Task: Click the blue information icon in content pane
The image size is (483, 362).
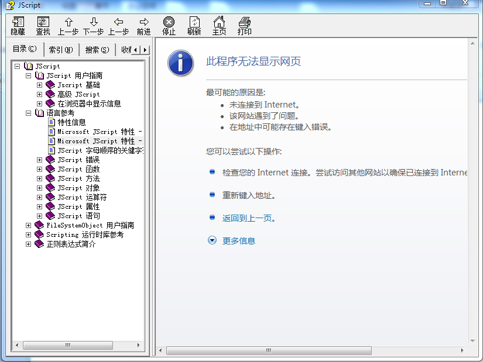Action: pyautogui.click(x=181, y=63)
